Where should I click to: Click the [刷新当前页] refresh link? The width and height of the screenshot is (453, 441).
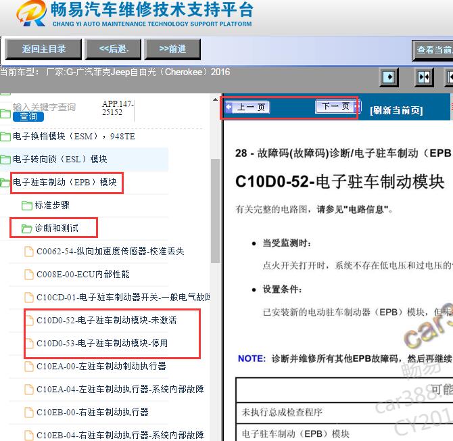tap(396, 110)
